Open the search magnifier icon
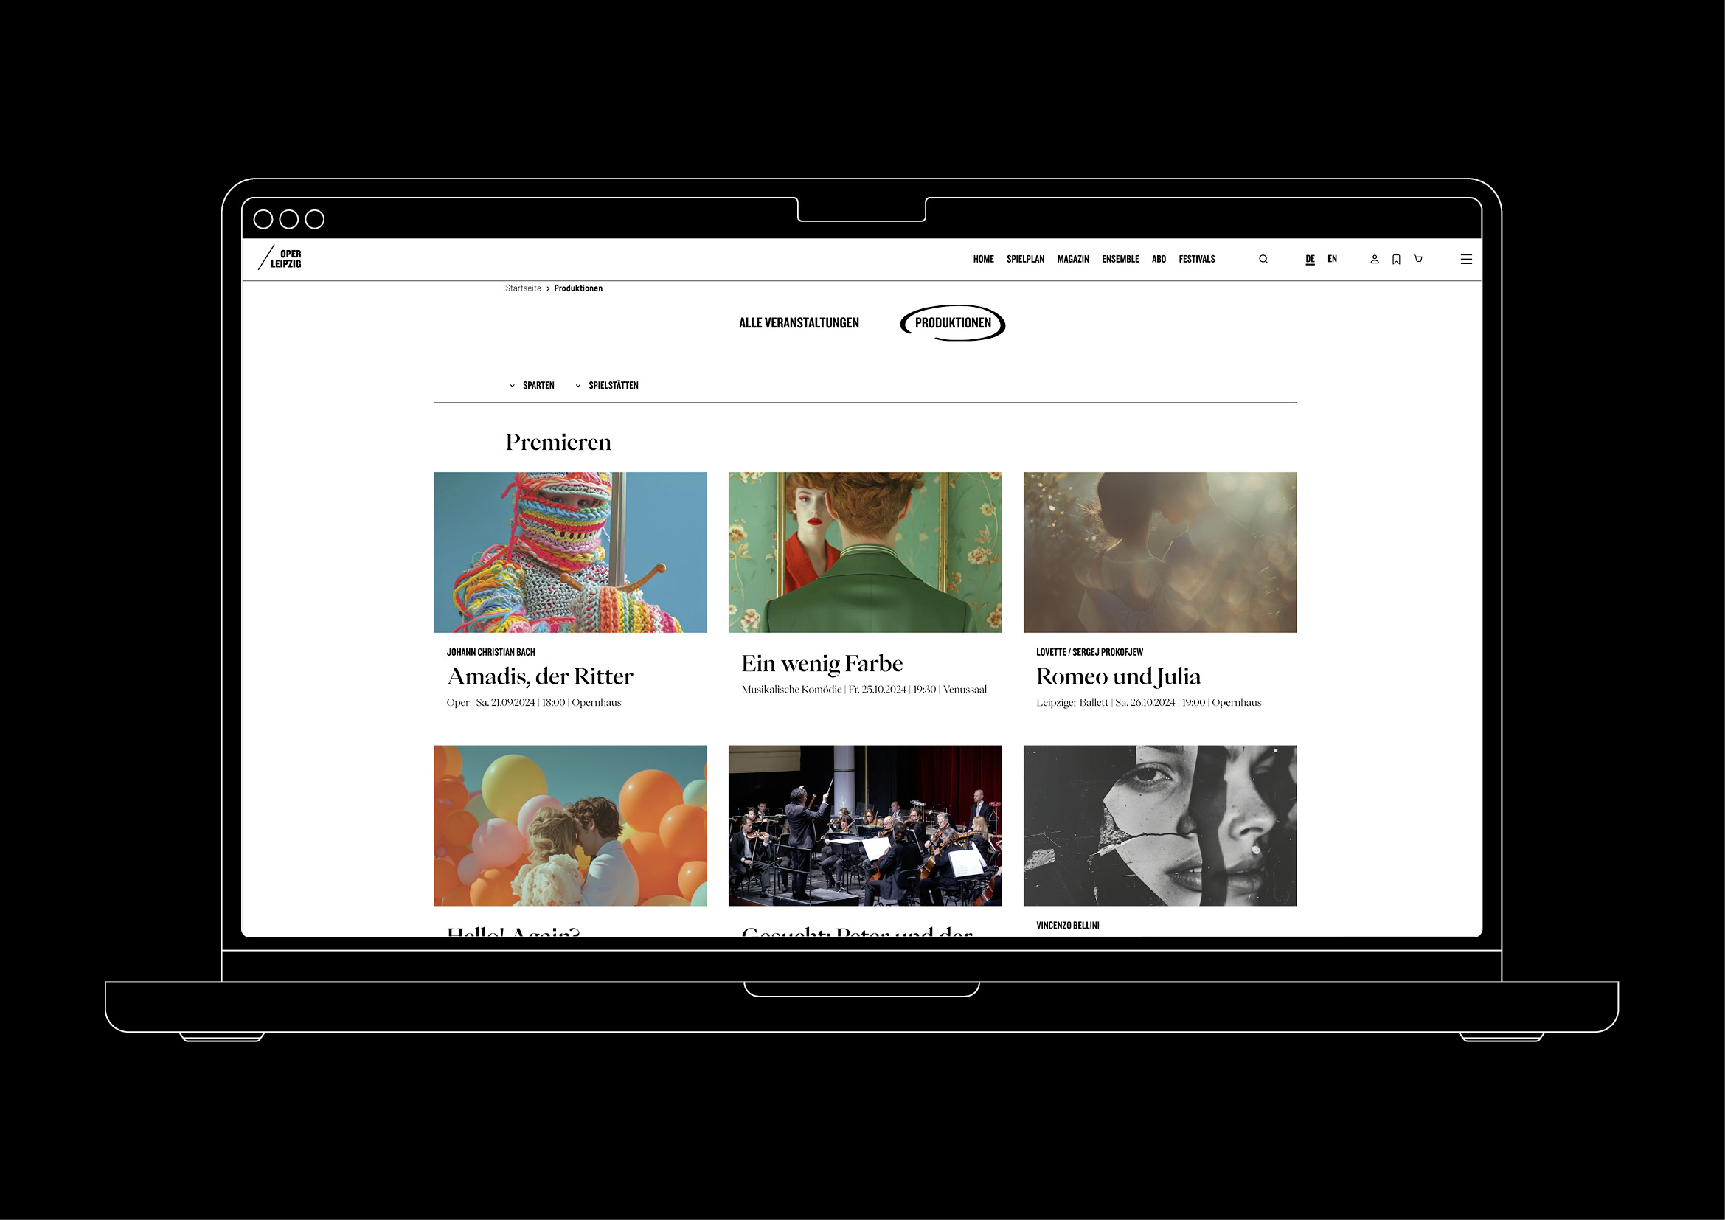Viewport: 1725px width, 1220px height. click(x=1263, y=259)
